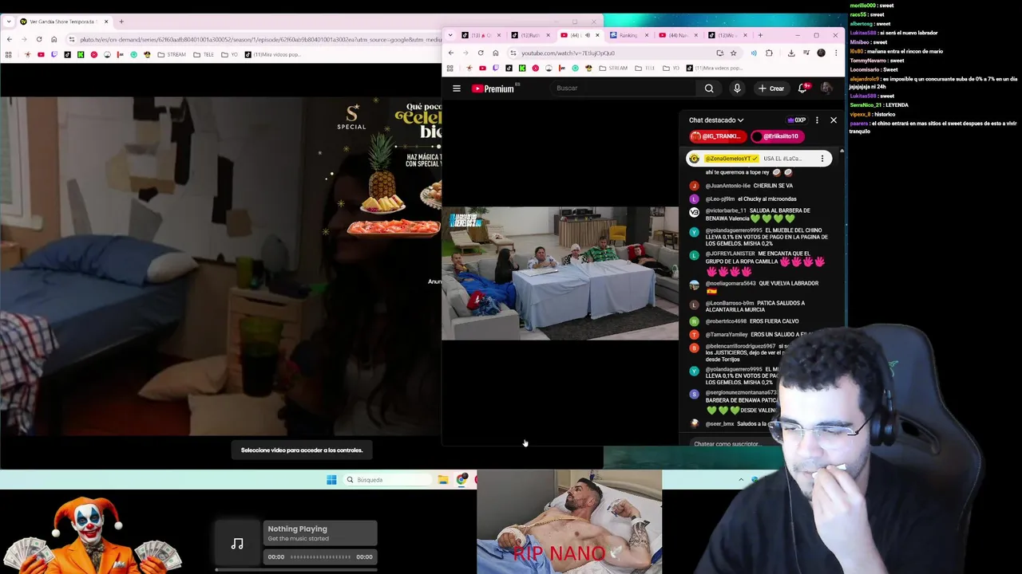Screen dimensions: 1022x574
Task: Open (11)Mira videos bookmark in YouTube window
Action: point(715,69)
